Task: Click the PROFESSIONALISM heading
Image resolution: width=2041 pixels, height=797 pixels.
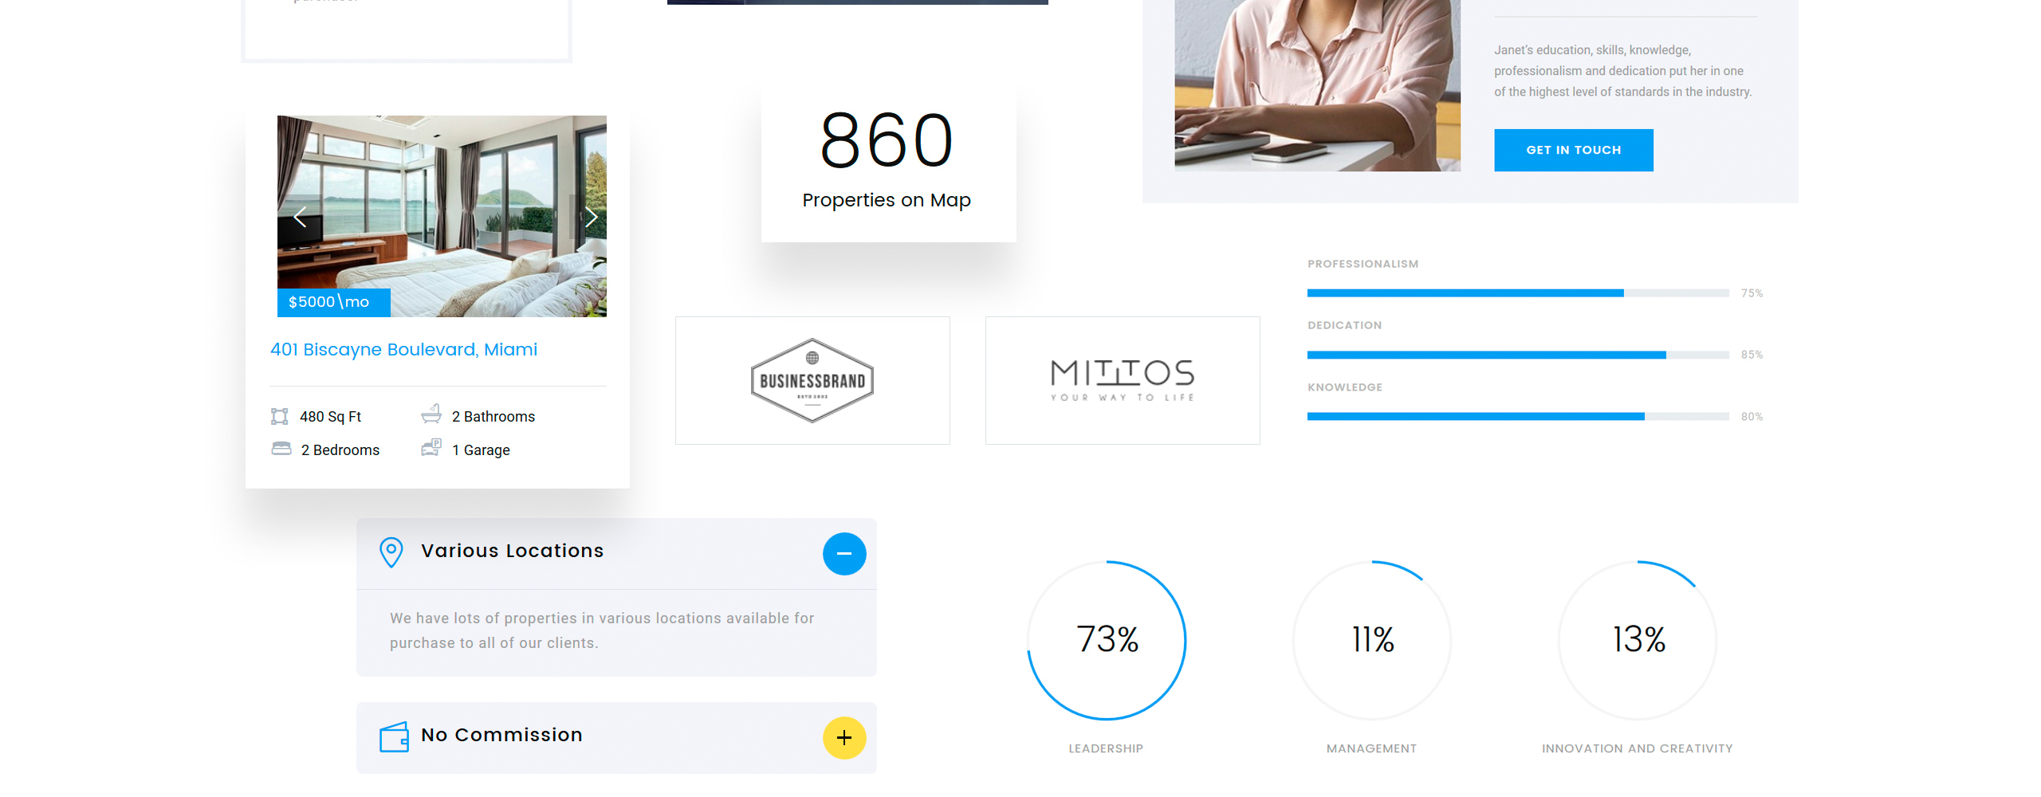Action: click(1363, 264)
